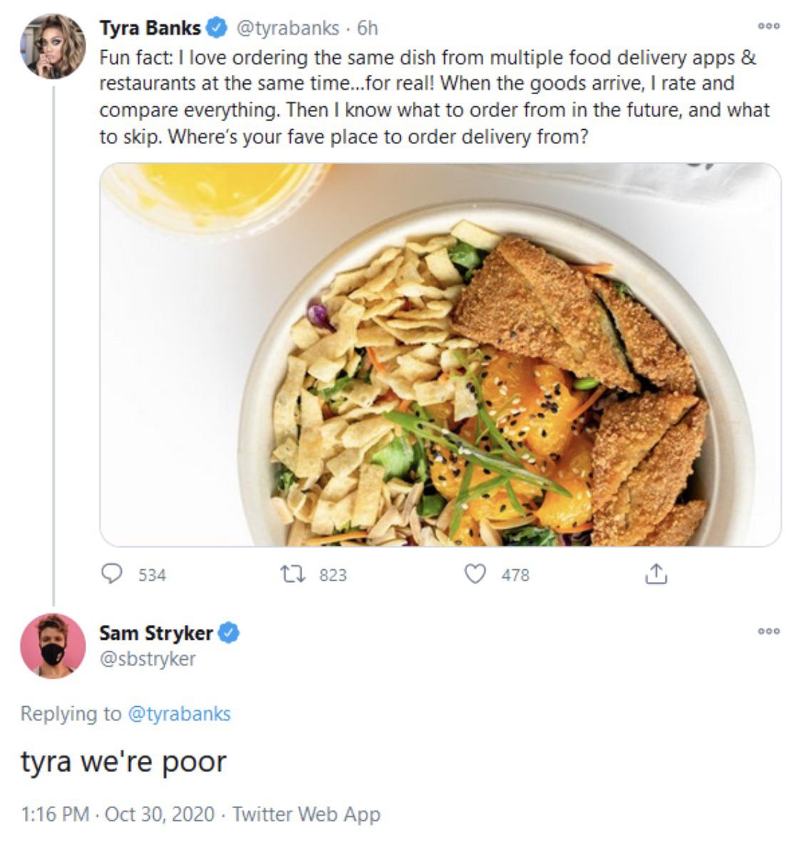Click Sam Stryker verified badge

228,633
